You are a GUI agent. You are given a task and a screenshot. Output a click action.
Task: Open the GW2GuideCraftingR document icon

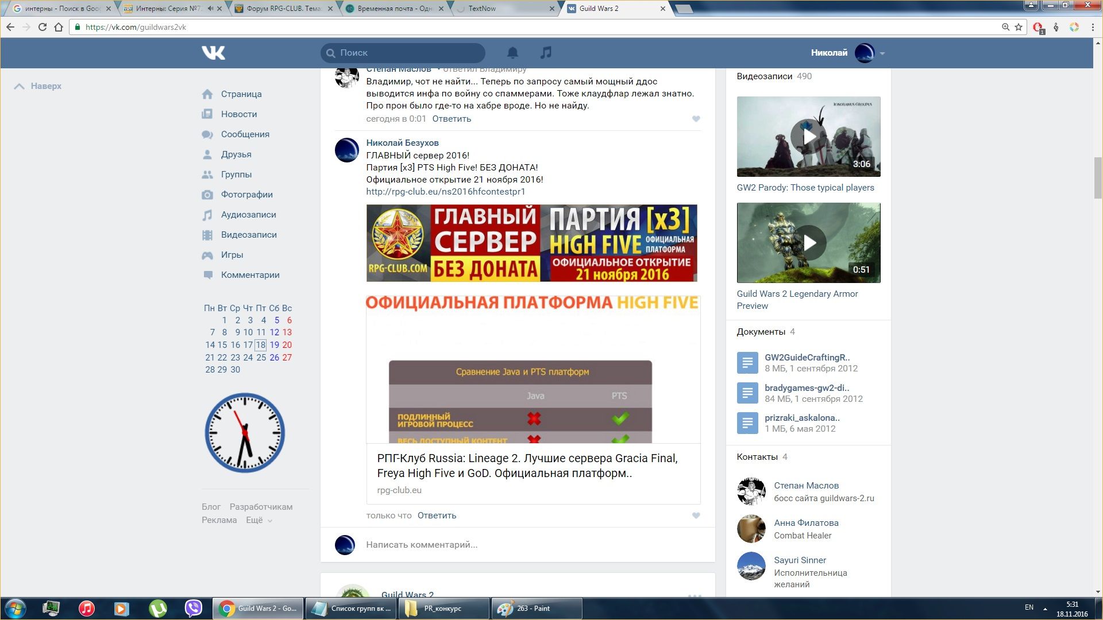coord(747,363)
